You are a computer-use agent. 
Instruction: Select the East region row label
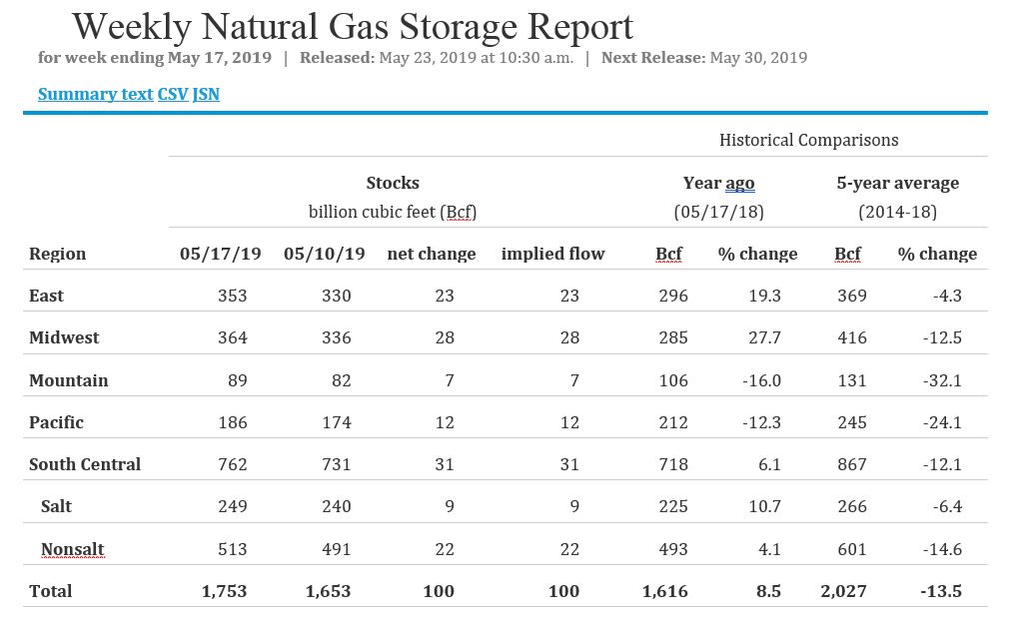pos(46,296)
